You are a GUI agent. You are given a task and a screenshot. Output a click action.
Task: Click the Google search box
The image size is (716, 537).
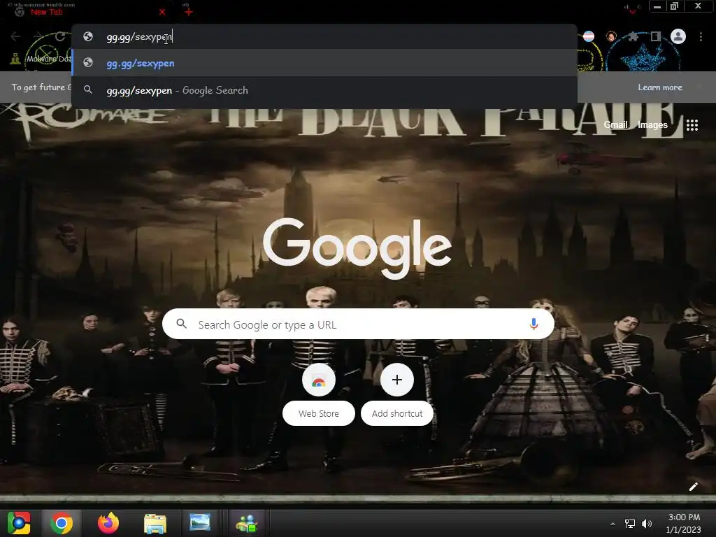click(x=359, y=324)
